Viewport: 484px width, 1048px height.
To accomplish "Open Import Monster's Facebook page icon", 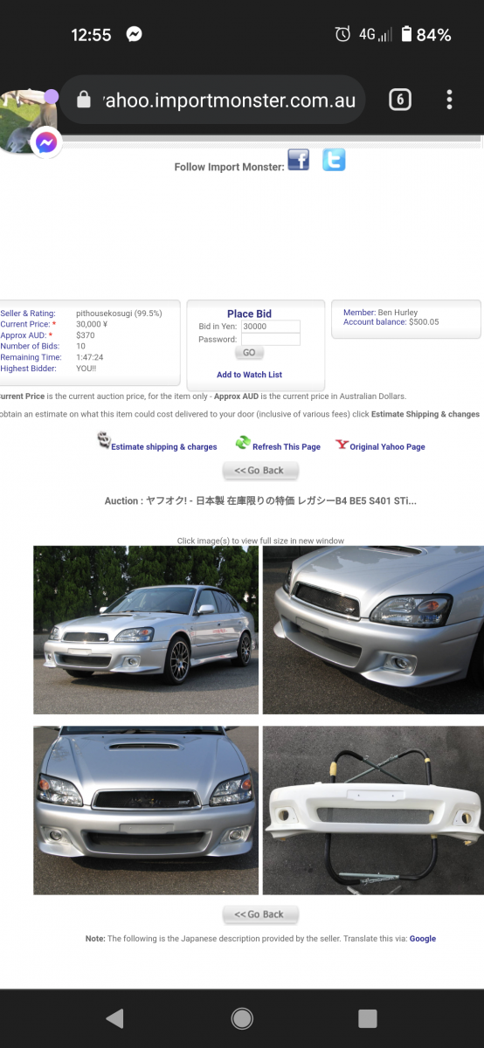I will tap(299, 160).
